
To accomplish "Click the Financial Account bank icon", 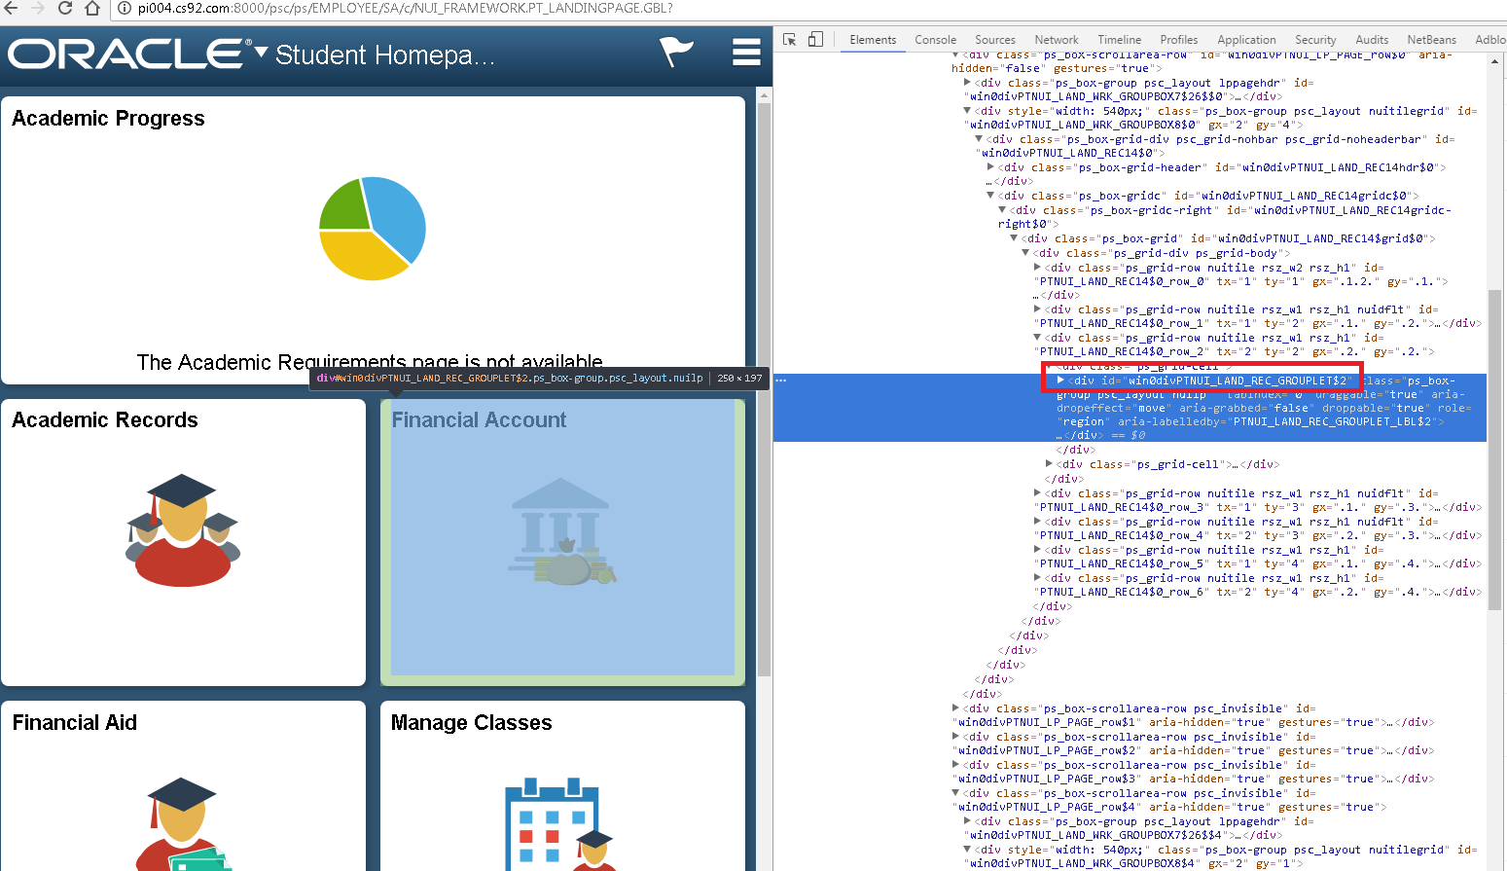I will [x=562, y=531].
